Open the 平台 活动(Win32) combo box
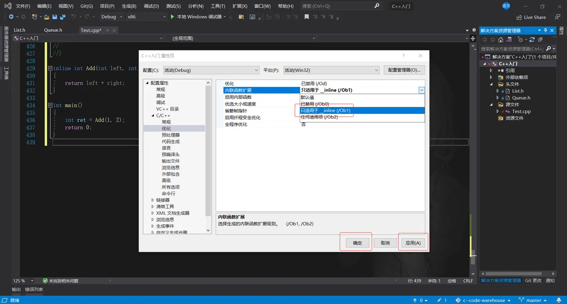Image resolution: width=567 pixels, height=304 pixels. (x=331, y=70)
